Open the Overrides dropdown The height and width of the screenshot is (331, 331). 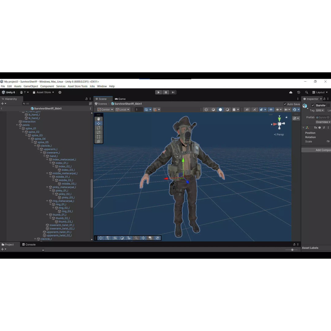pos(323,122)
